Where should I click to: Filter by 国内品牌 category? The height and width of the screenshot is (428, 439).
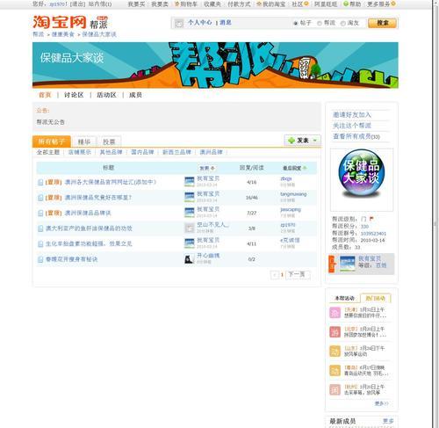click(x=142, y=152)
